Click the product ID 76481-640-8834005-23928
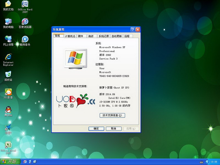 114,76
